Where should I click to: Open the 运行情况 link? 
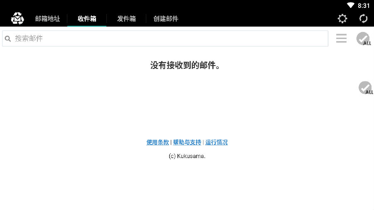[217, 142]
